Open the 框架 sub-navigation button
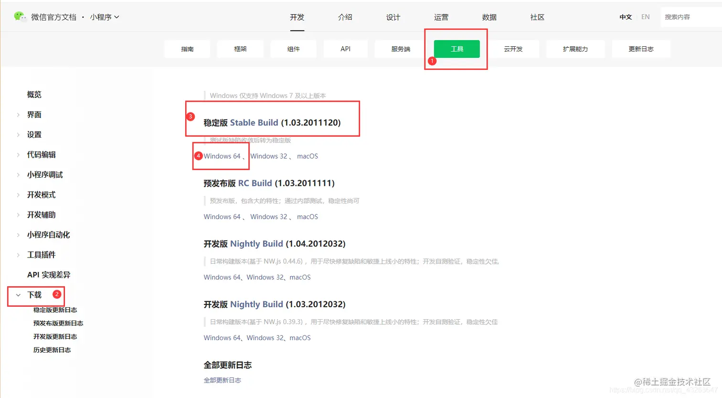722x398 pixels. (240, 49)
